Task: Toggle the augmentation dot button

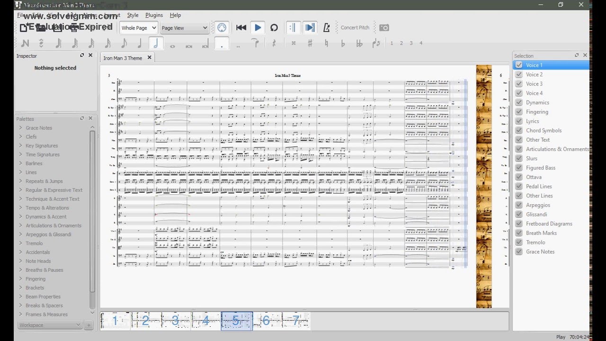Action: point(222,43)
